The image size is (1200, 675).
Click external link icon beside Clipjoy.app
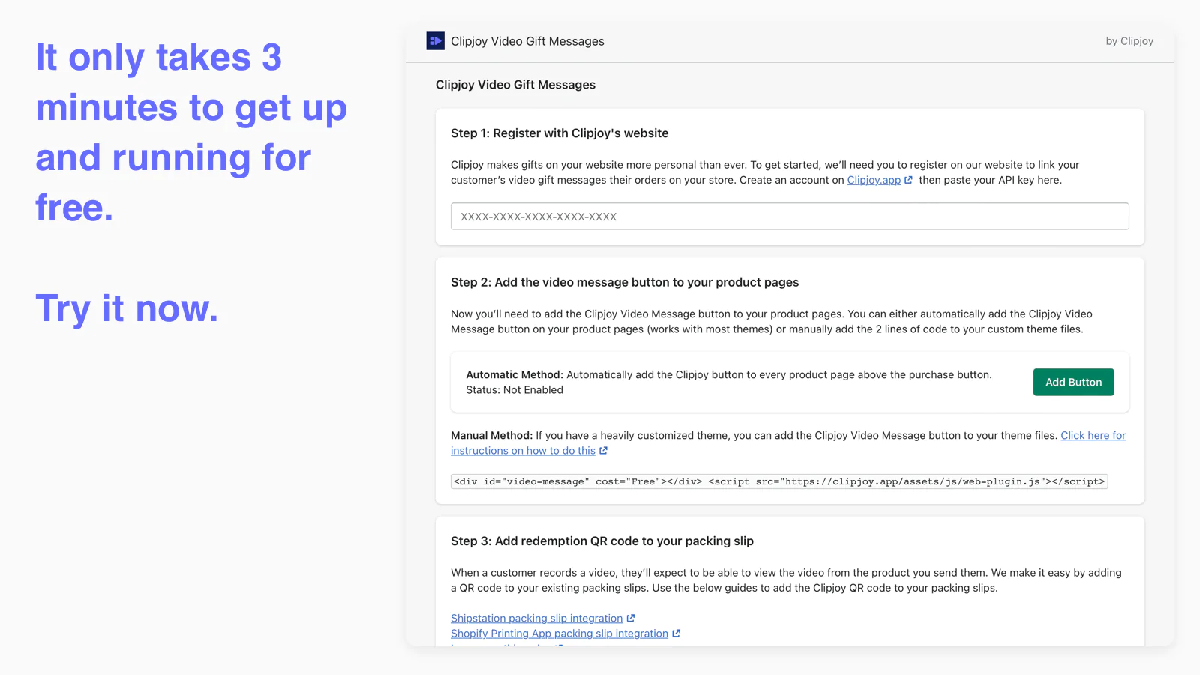click(x=908, y=181)
